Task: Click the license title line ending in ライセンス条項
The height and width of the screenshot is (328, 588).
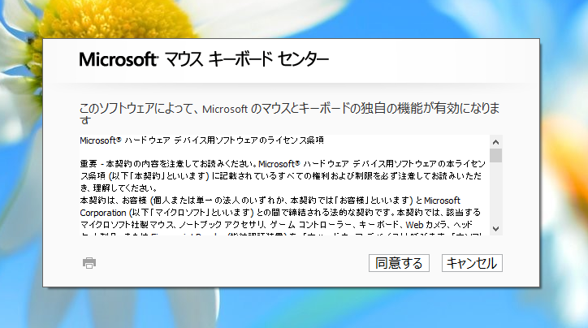Action: pos(201,140)
